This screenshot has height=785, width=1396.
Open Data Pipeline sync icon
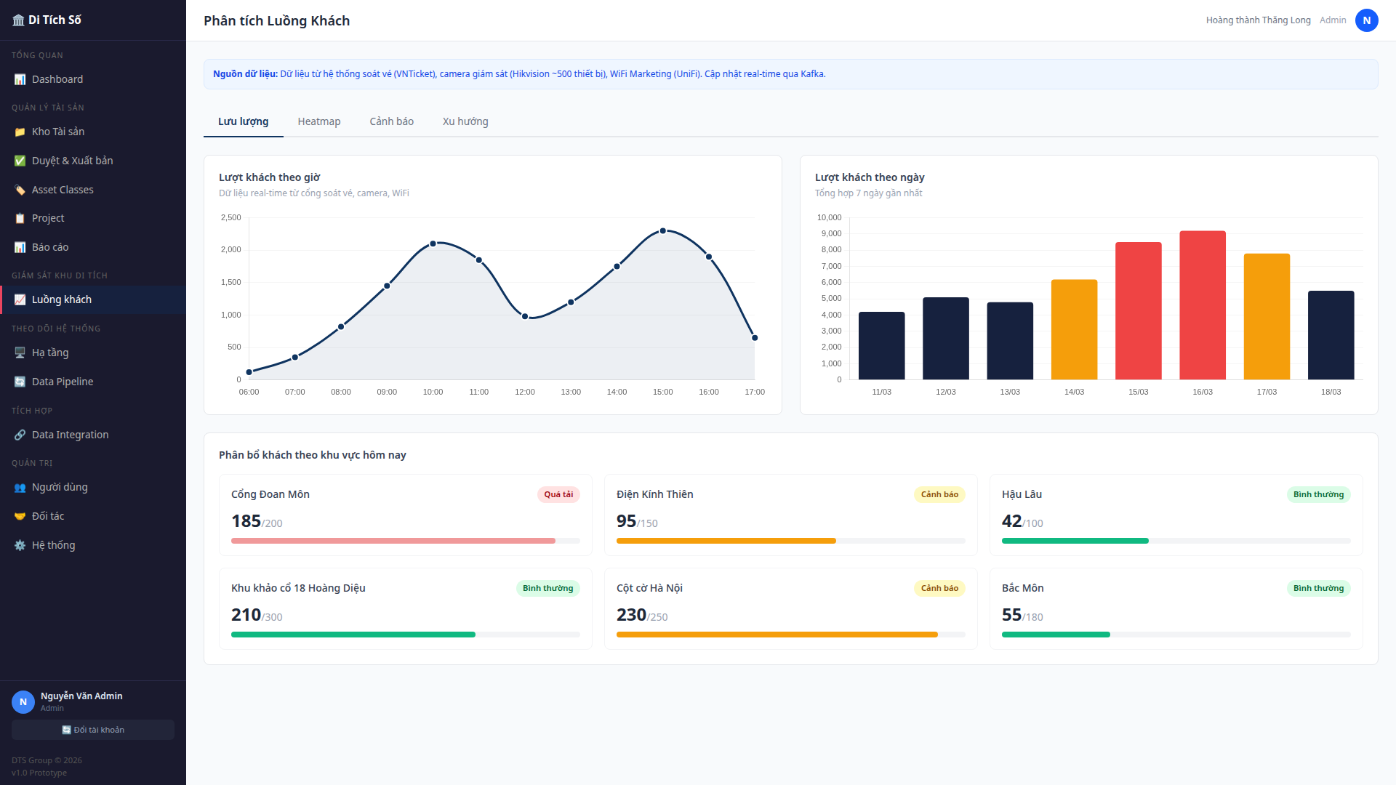pyautogui.click(x=20, y=382)
